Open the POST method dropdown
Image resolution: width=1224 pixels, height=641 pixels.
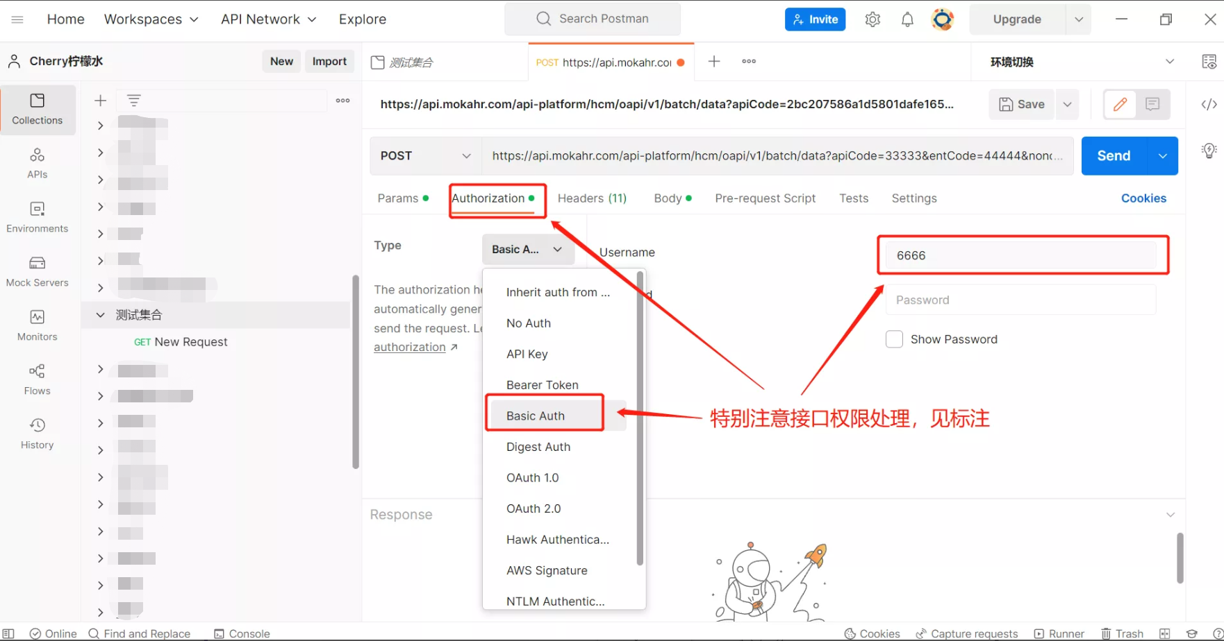pyautogui.click(x=426, y=156)
